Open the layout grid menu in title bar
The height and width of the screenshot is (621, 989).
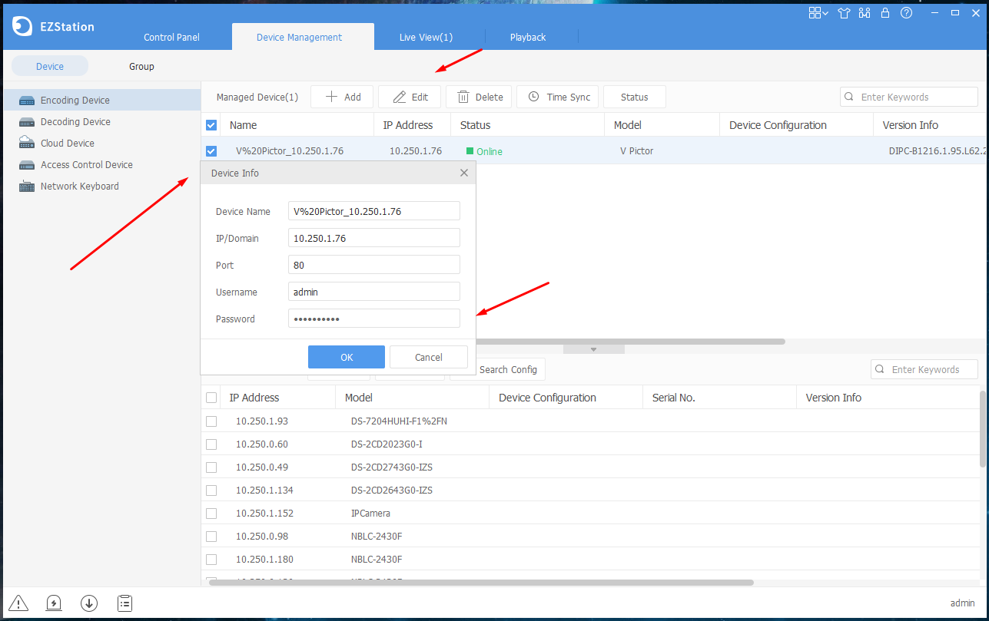point(818,13)
